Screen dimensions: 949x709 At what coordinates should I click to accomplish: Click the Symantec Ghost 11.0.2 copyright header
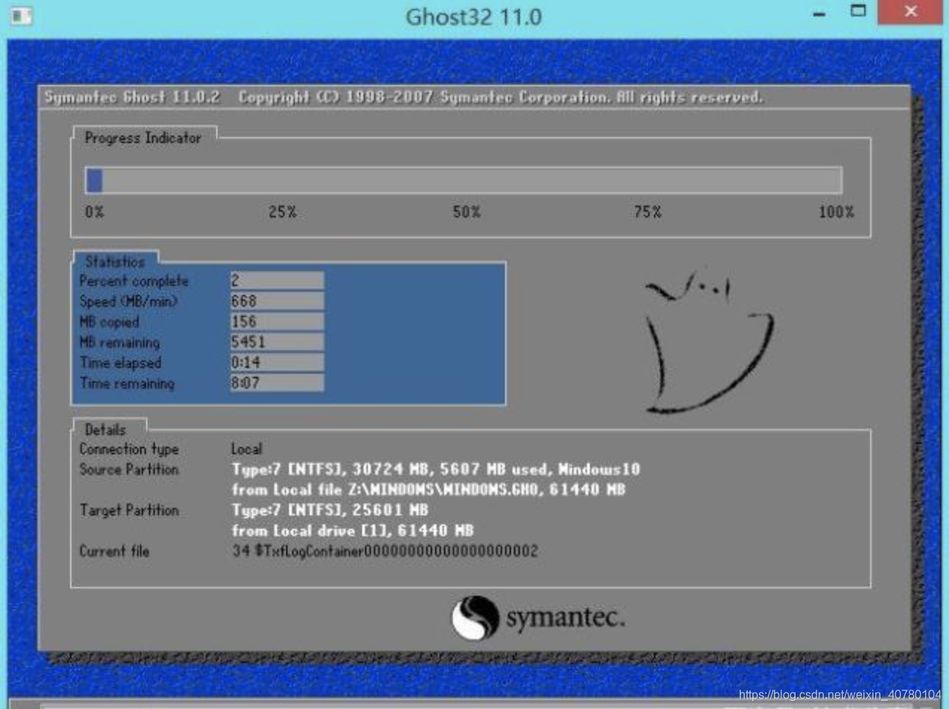(403, 98)
